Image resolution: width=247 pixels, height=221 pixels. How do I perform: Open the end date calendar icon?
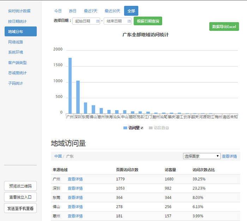(129, 21)
